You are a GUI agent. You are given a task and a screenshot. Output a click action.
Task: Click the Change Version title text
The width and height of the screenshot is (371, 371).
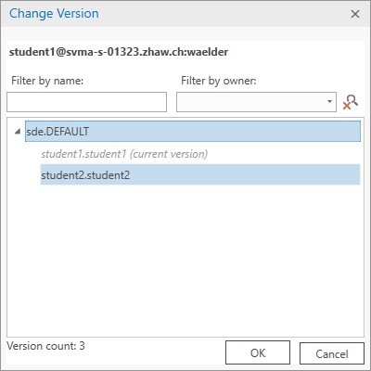[54, 14]
